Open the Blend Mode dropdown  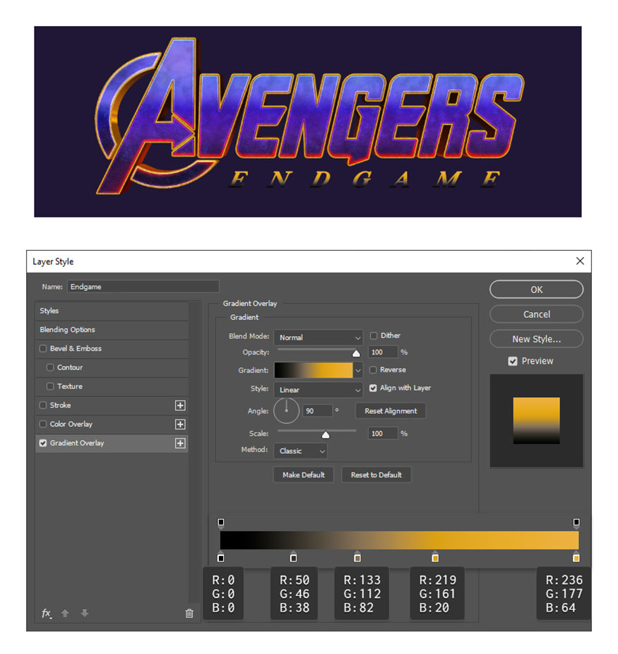[x=319, y=338]
